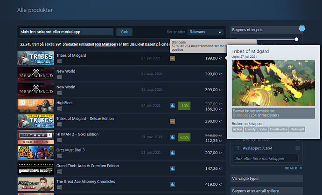Expand the Vis valgte typer section
Image resolution: width=322 pixels, height=195 pixels.
(266, 179)
